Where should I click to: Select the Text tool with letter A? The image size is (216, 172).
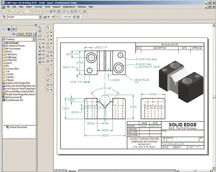[40, 58]
